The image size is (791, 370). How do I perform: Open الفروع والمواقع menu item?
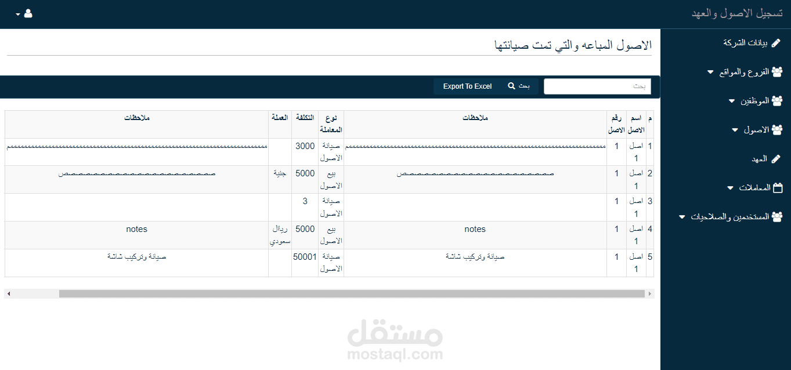tap(743, 72)
